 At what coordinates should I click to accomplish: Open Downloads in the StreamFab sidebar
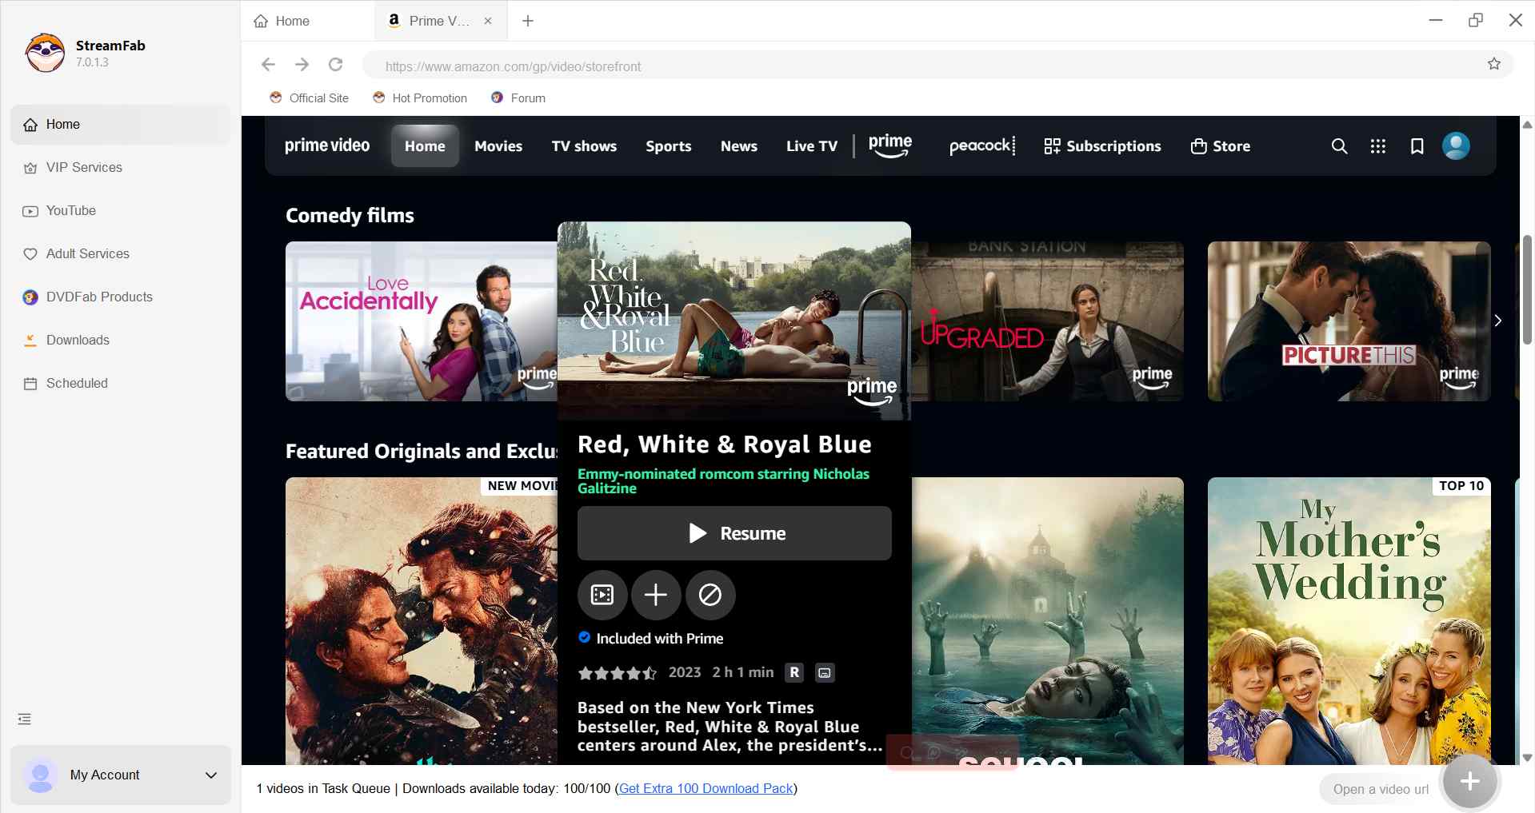point(78,340)
